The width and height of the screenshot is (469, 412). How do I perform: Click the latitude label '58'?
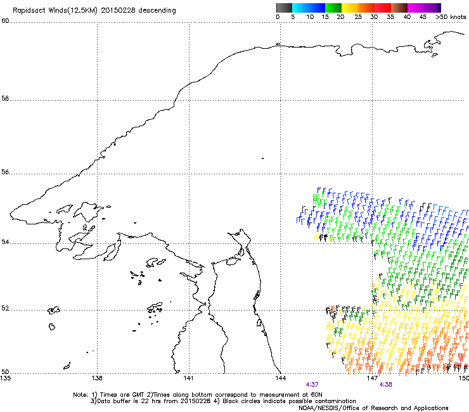pos(5,98)
